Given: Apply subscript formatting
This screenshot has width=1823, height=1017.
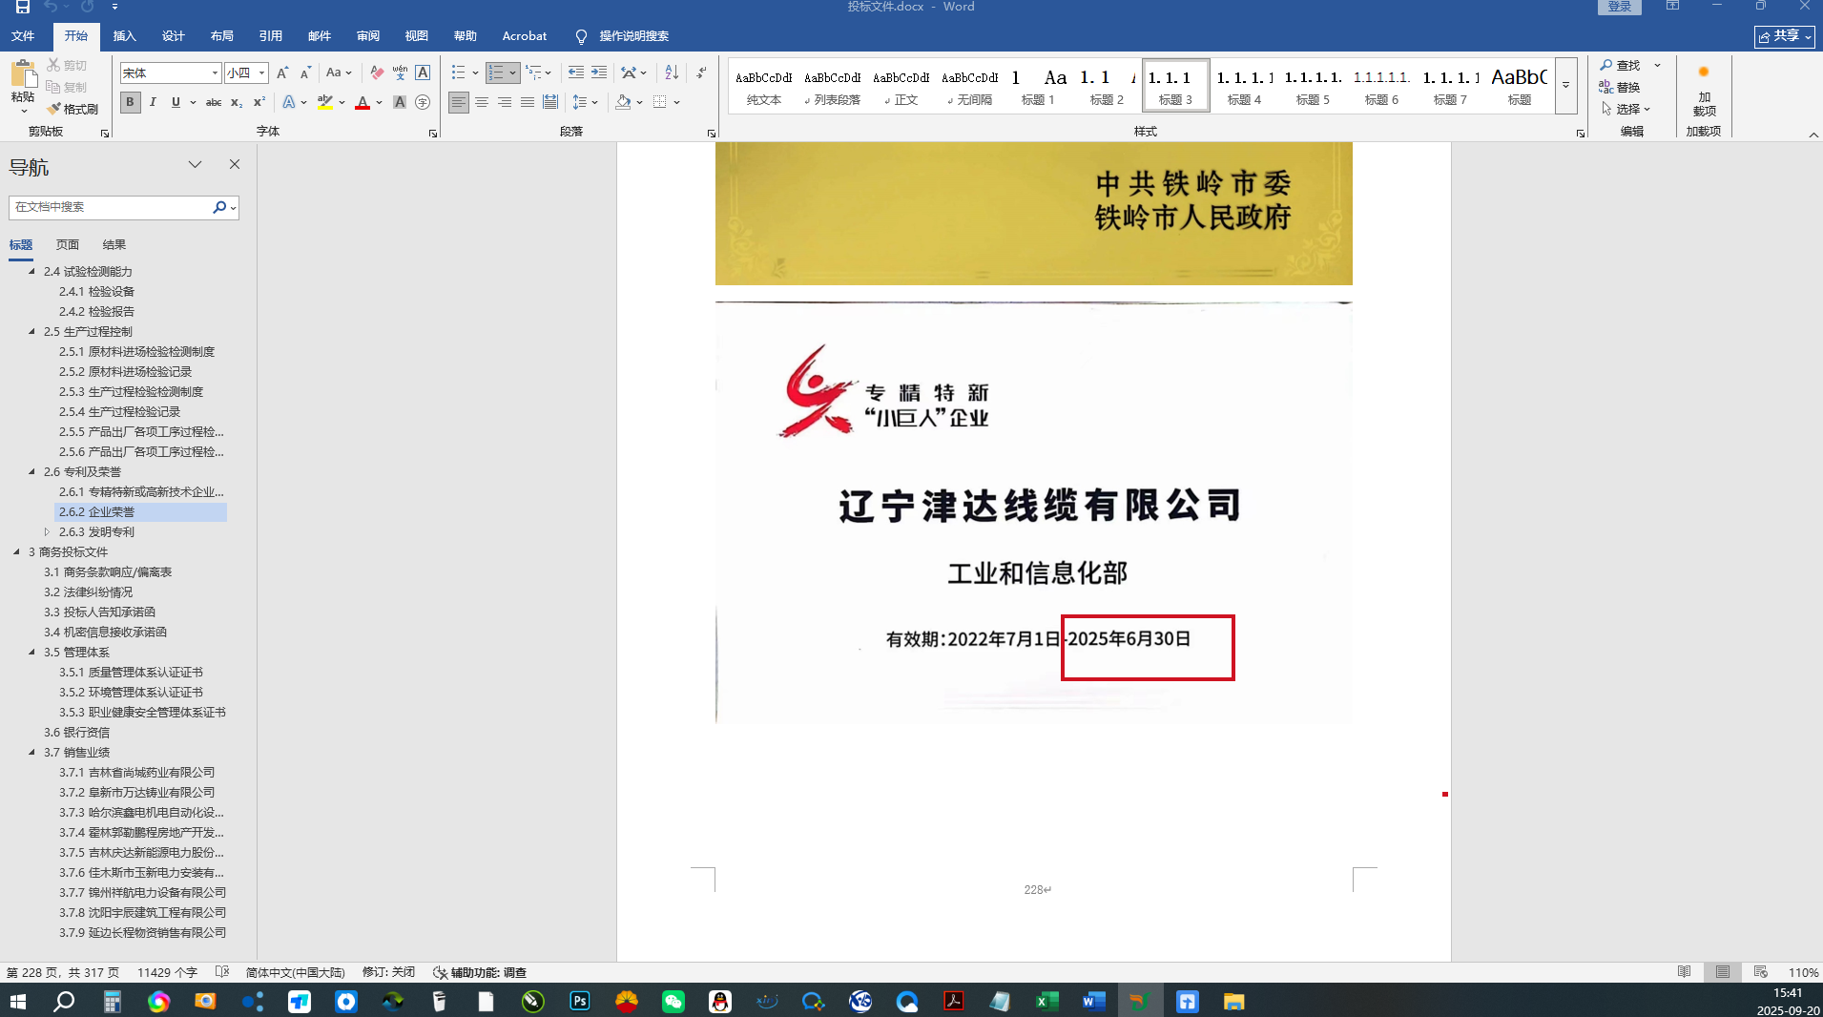Looking at the screenshot, I should [x=237, y=102].
